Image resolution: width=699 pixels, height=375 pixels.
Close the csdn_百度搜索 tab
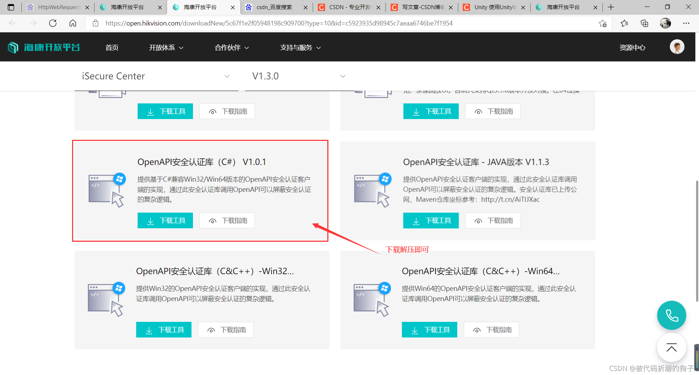305,7
